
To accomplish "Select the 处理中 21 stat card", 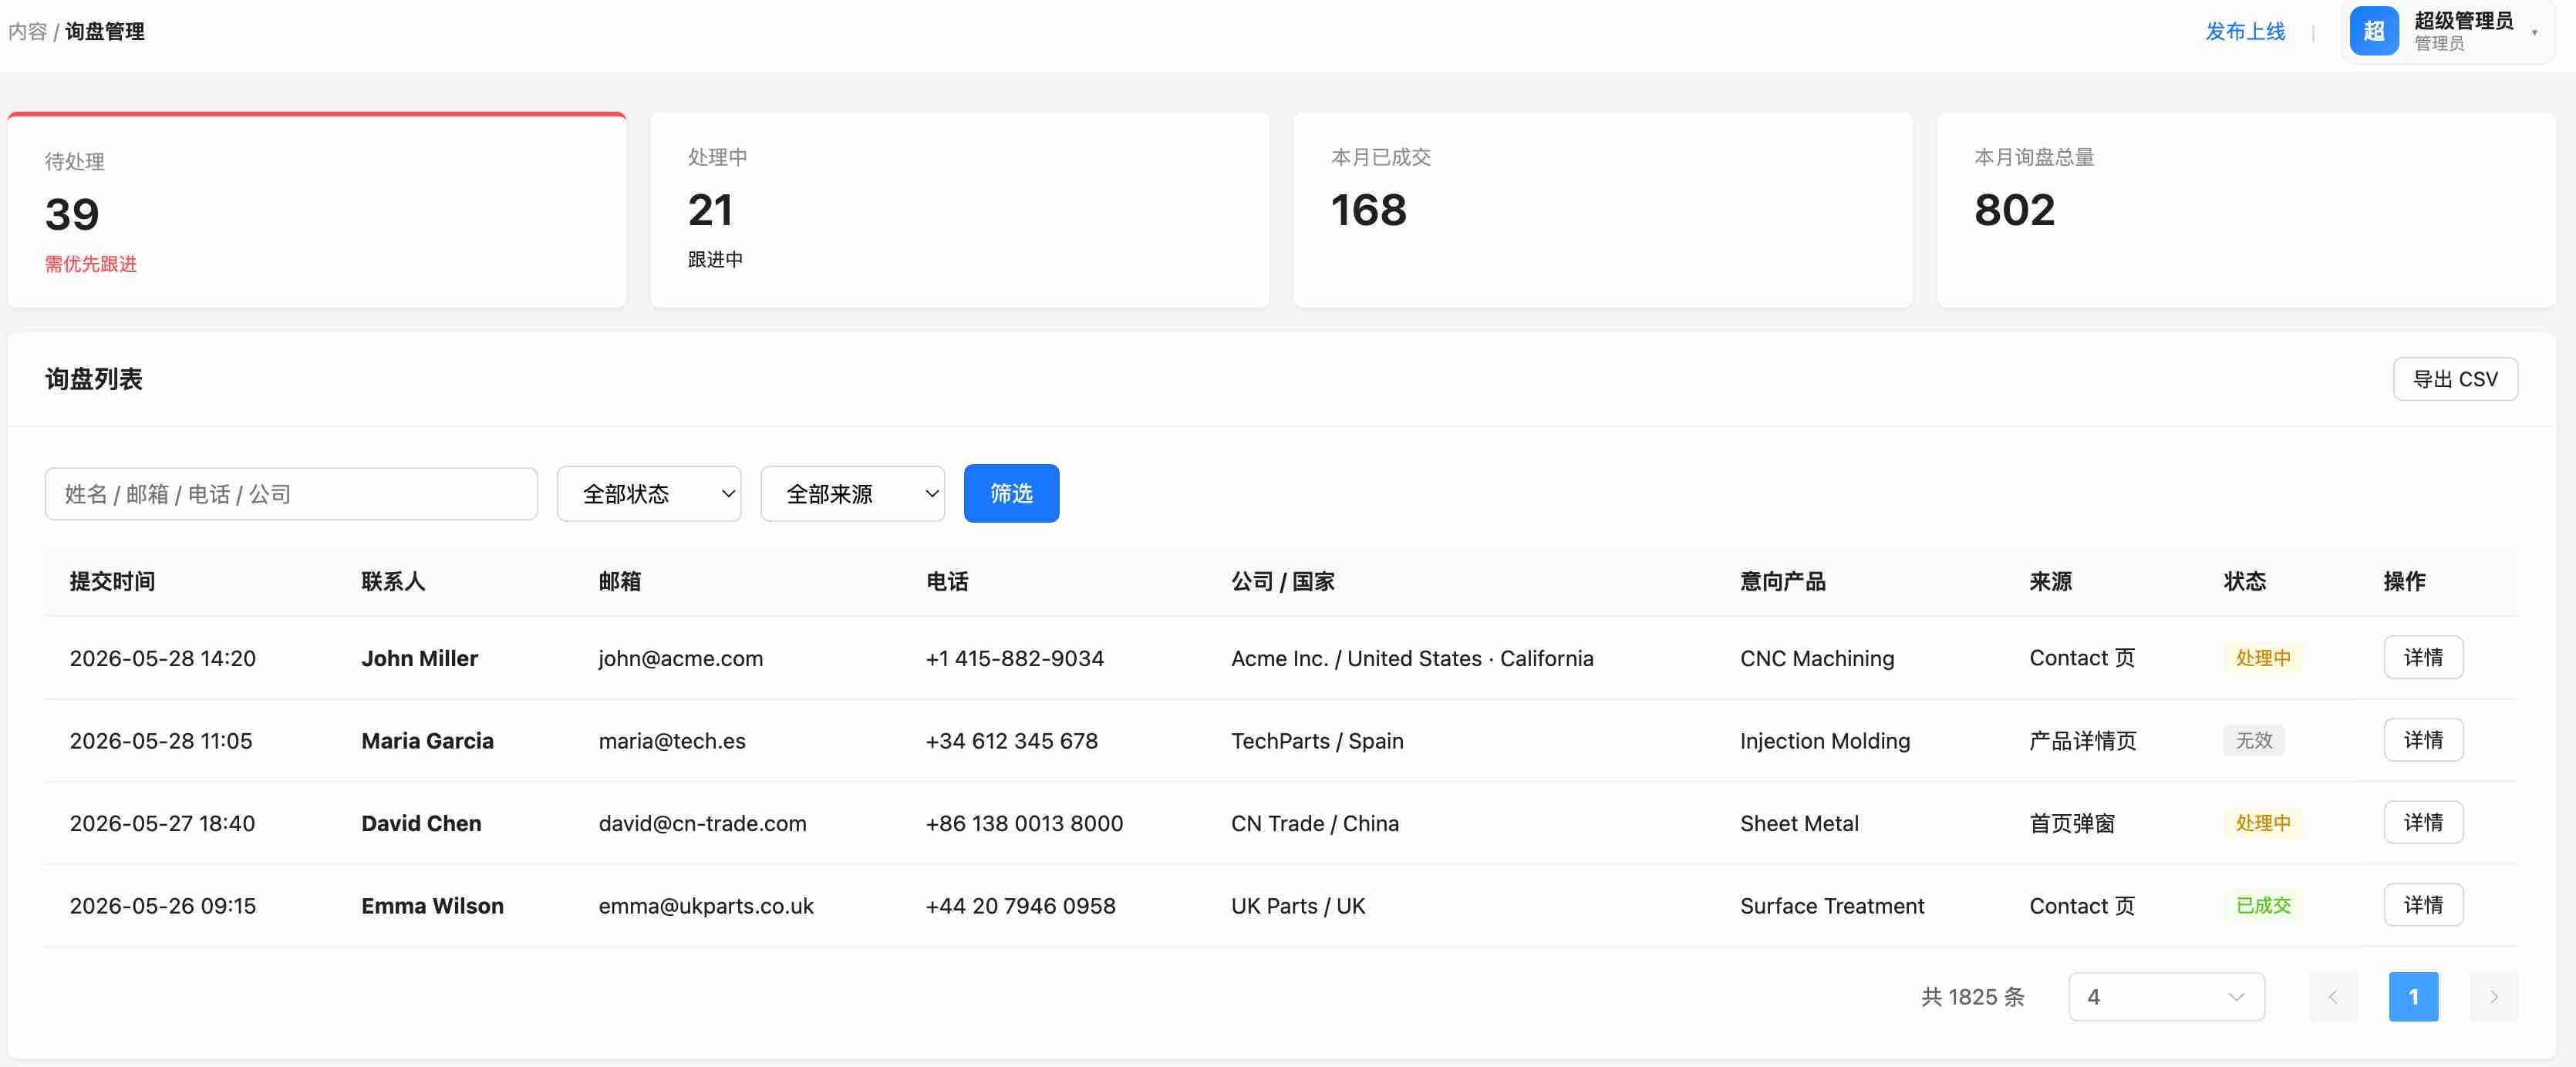I will [x=960, y=210].
